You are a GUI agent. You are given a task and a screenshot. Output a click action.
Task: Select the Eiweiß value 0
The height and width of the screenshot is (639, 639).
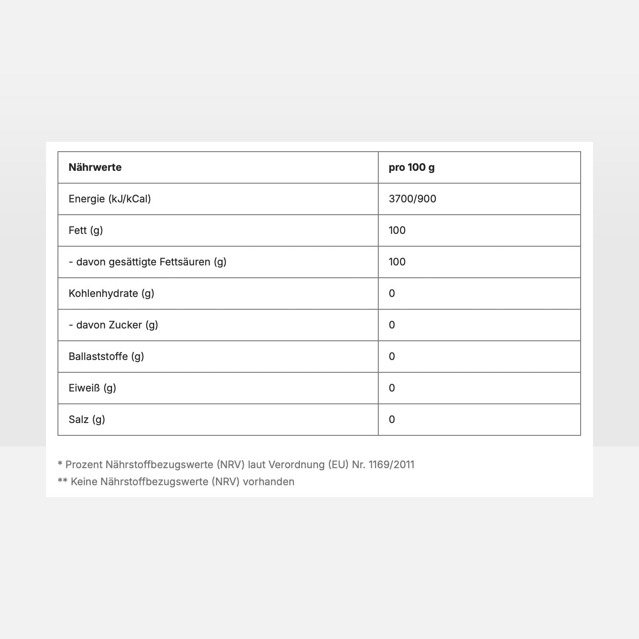392,388
